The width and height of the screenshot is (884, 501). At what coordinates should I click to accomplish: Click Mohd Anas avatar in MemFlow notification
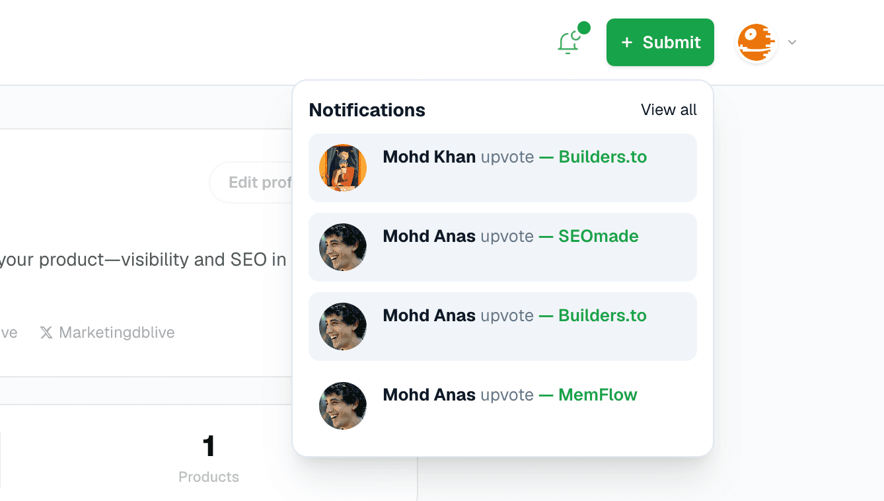click(x=343, y=406)
